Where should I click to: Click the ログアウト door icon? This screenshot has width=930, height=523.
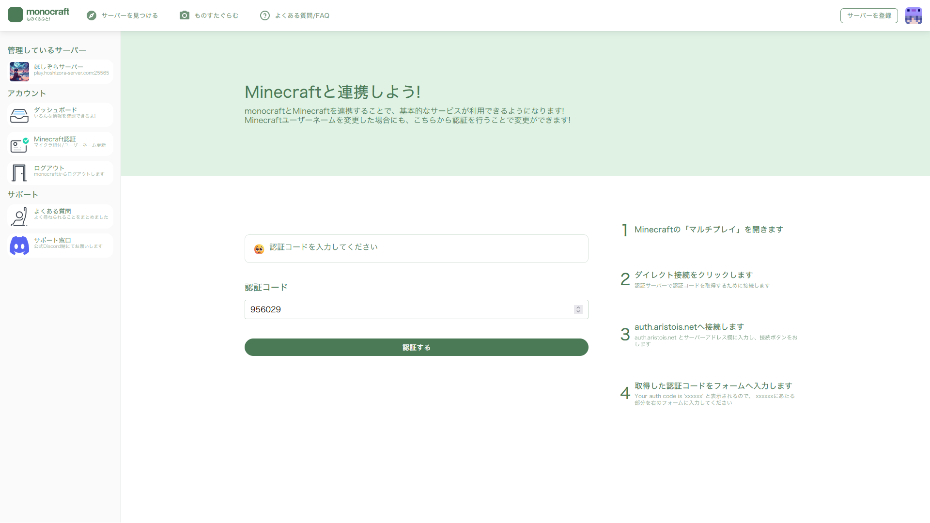(x=19, y=173)
